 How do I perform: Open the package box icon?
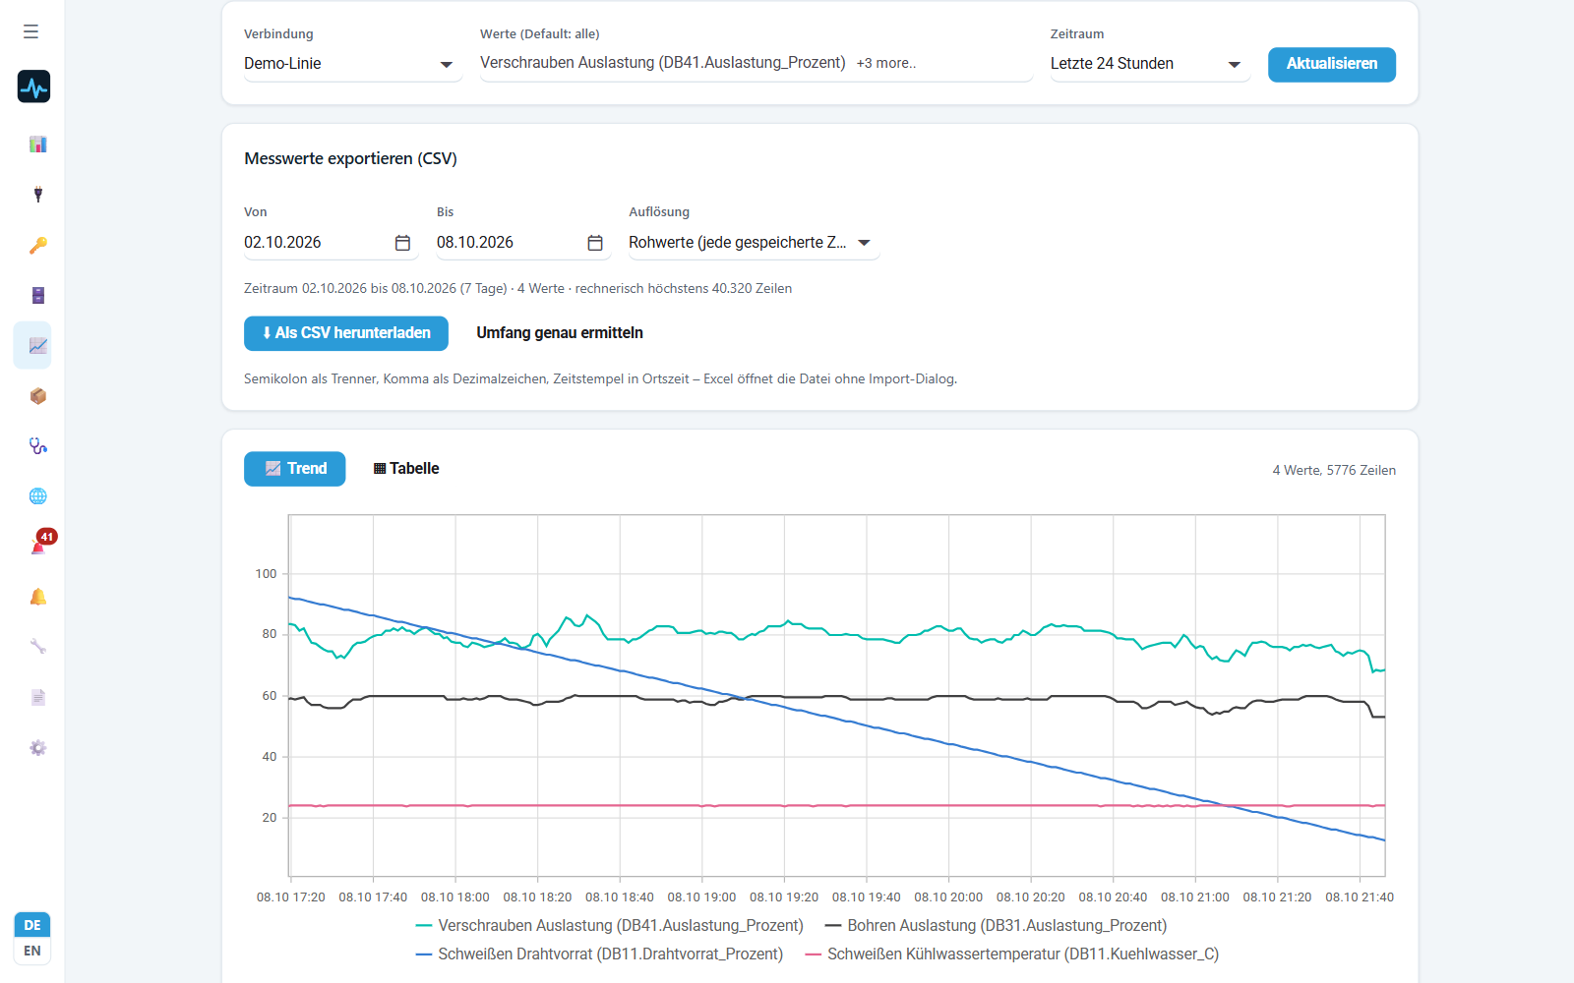point(37,395)
